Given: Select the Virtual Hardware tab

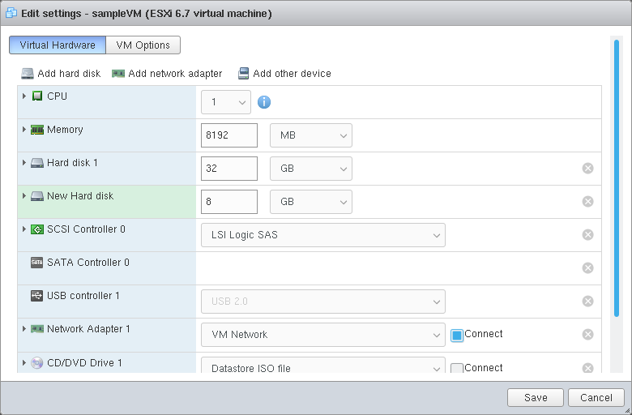Looking at the screenshot, I should point(58,45).
